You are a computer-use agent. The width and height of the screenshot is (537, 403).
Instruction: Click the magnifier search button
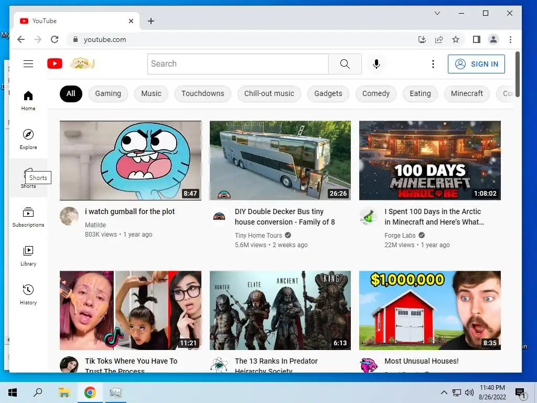[345, 63]
